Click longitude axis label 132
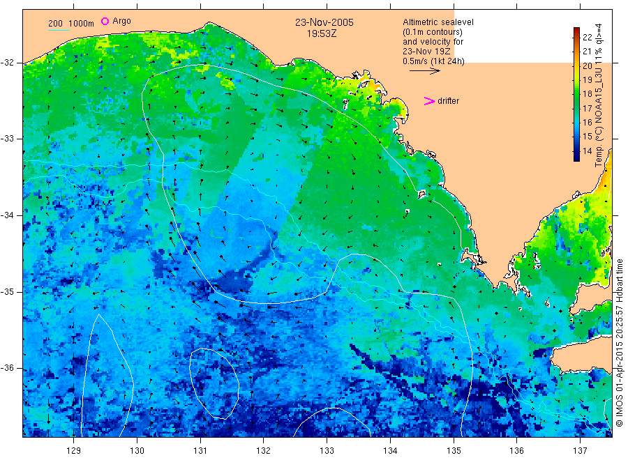Image resolution: width=628 pixels, height=460 pixels. point(264,450)
